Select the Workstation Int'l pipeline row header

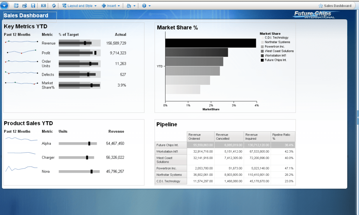(x=171, y=151)
